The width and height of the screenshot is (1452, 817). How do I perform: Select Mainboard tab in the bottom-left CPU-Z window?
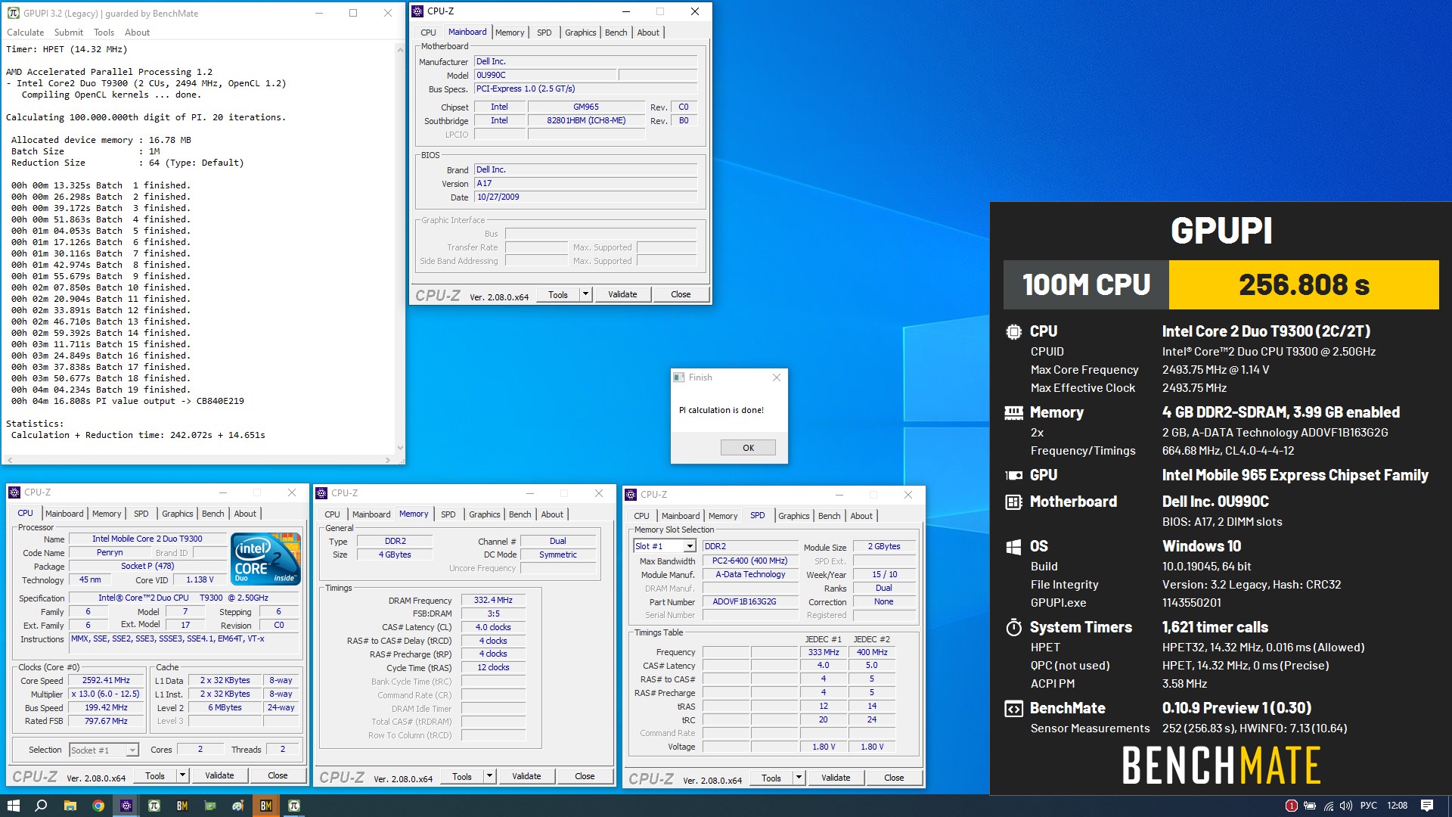[64, 514]
